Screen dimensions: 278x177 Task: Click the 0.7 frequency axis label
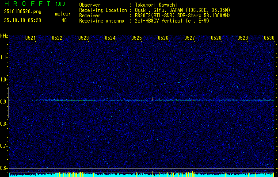coord(3,146)
